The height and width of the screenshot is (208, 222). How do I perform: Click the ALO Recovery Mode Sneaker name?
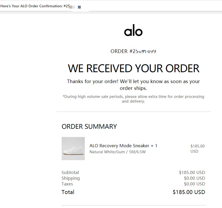coord(119,146)
